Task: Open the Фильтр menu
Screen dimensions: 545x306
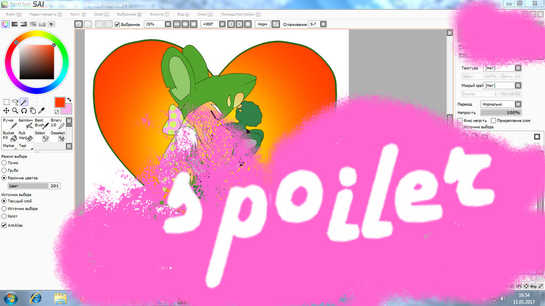Action: (x=159, y=14)
